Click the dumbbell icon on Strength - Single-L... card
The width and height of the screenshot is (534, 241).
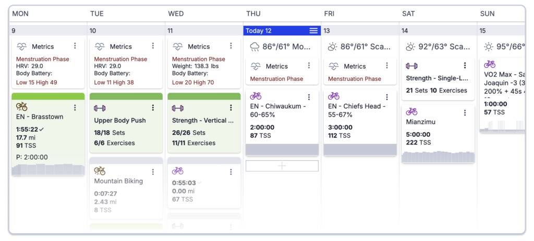point(411,66)
